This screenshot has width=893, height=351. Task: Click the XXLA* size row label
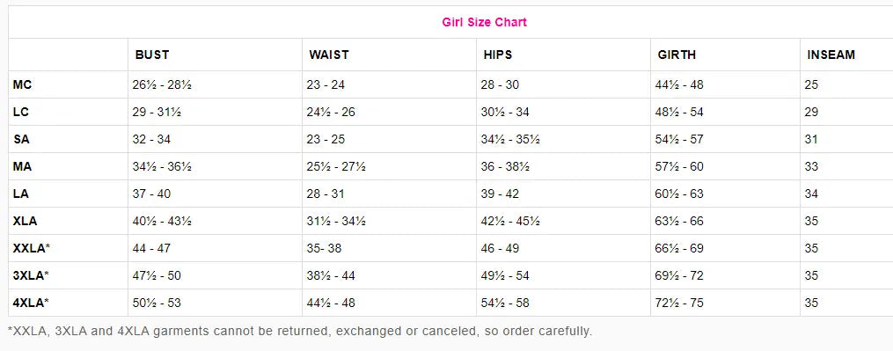pos(32,248)
